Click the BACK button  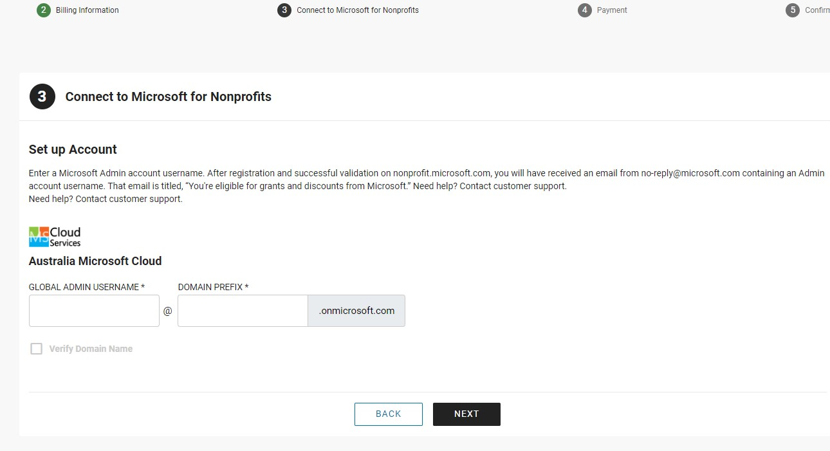389,414
